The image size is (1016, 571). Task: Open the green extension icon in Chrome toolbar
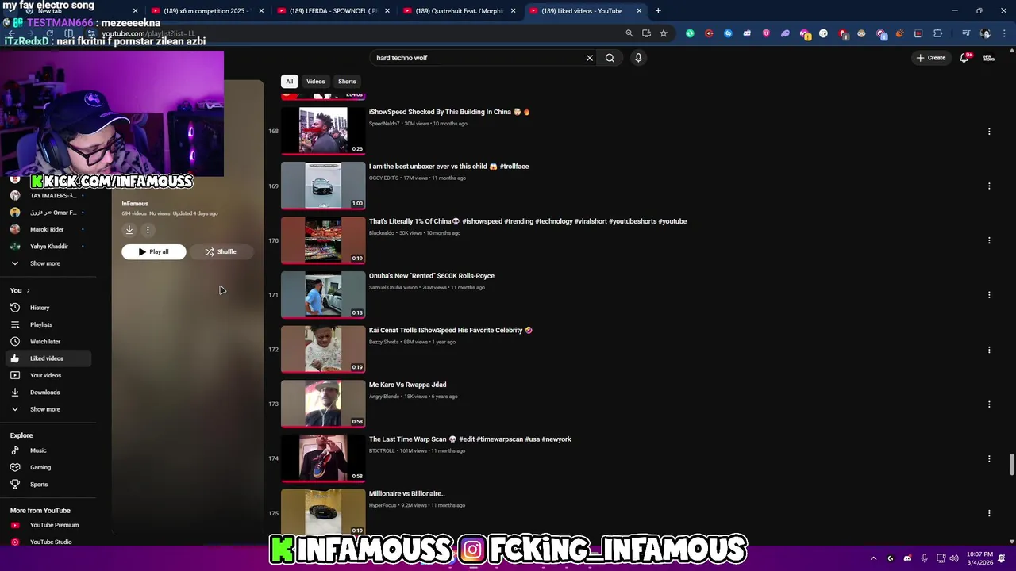(x=690, y=33)
